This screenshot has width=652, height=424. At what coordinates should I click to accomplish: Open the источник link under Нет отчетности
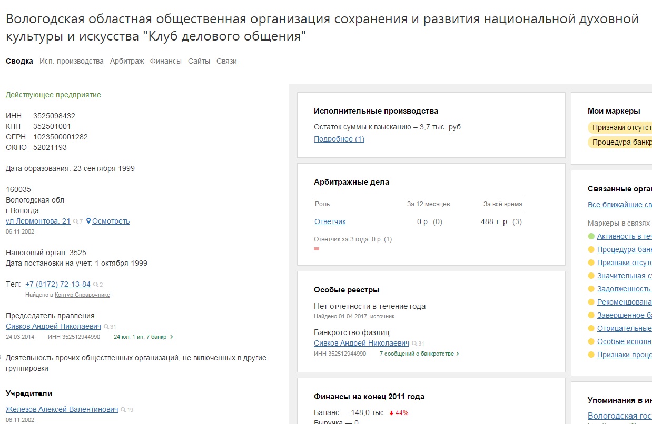pos(382,316)
